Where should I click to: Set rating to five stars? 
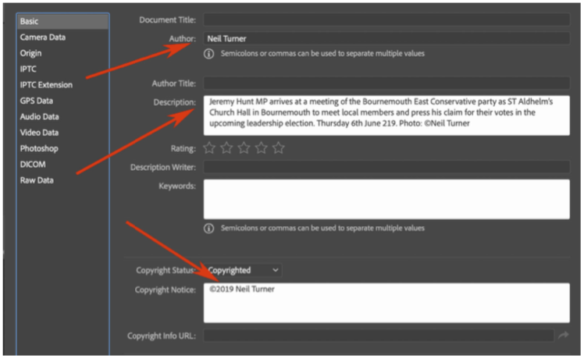pyautogui.click(x=279, y=148)
